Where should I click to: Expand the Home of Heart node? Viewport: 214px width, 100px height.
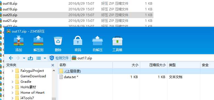12,93
